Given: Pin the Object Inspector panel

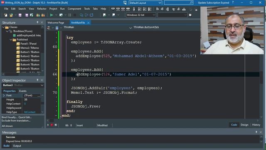Looking at the screenshot, I should pos(37,80).
